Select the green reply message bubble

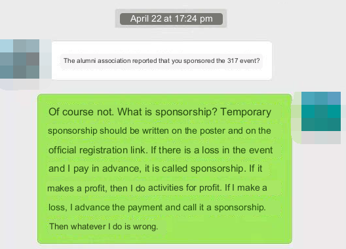165,169
